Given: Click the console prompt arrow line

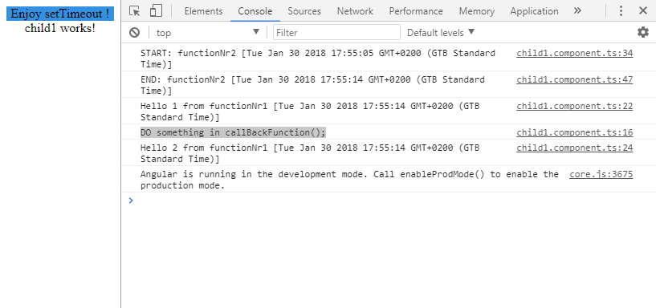Looking at the screenshot, I should [x=389, y=201].
